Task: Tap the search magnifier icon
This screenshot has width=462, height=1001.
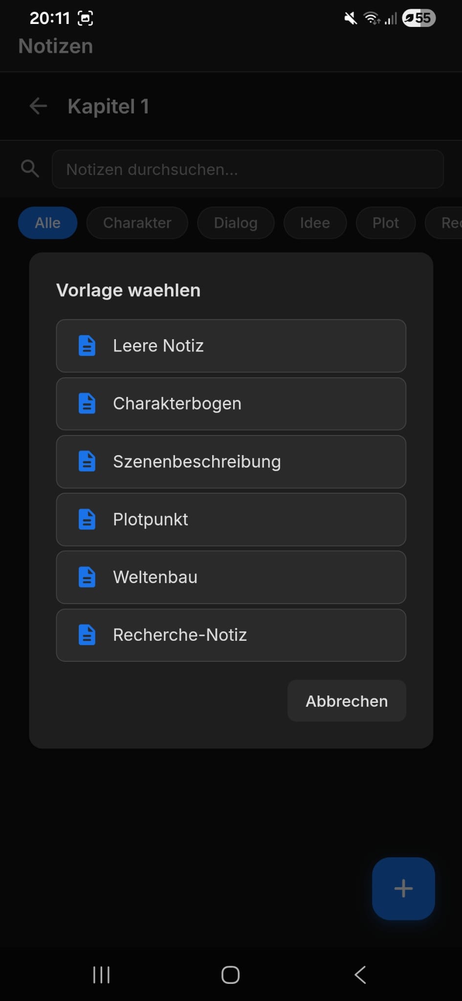Action: click(30, 169)
